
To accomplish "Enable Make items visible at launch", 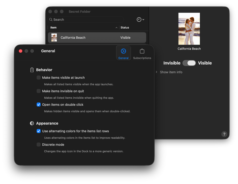I will coord(39,78).
